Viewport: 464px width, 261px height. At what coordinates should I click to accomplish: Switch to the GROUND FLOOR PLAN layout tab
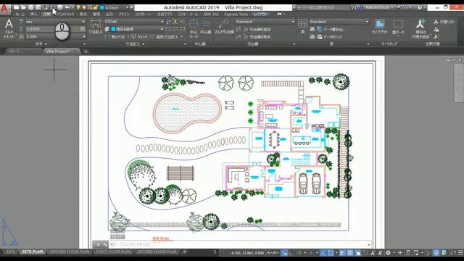[70, 252]
